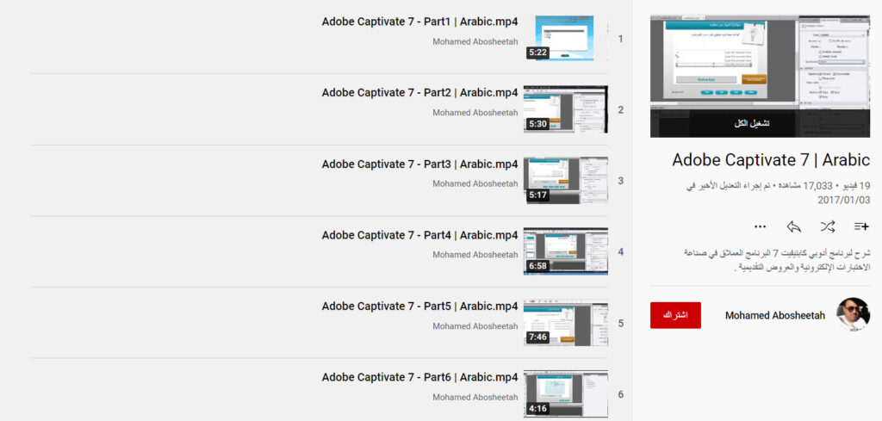Click the Part2 thumbnail showing 5:30

click(565, 109)
